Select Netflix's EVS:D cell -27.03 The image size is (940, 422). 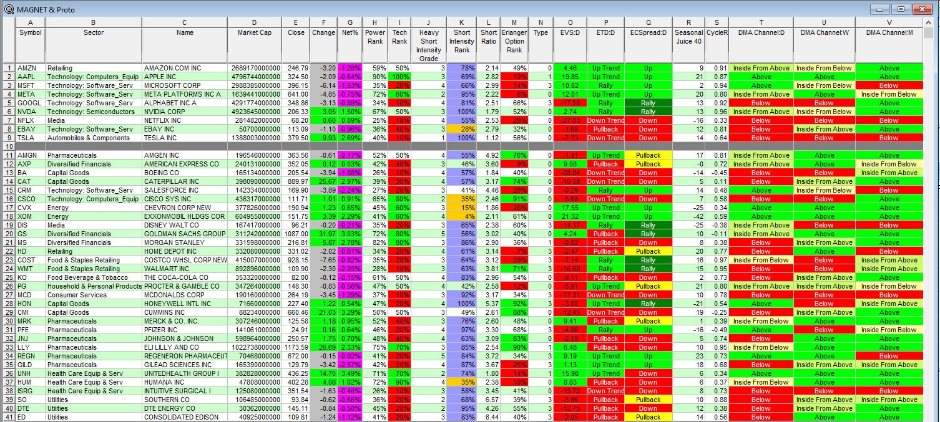point(570,120)
